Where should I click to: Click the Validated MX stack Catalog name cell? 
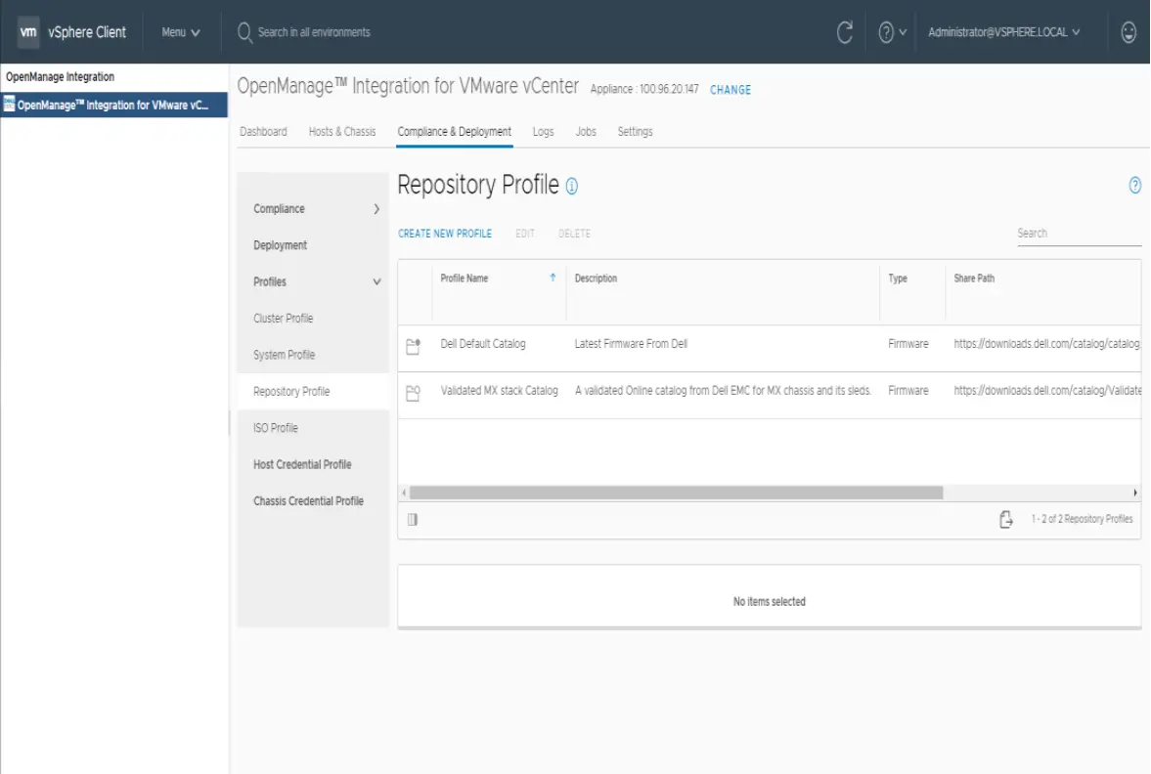499,391
